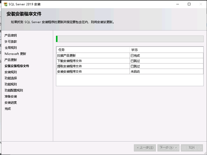Select the 下载安装程序文件 task row
Screen dimensions: 207x155
(x=130, y=61)
